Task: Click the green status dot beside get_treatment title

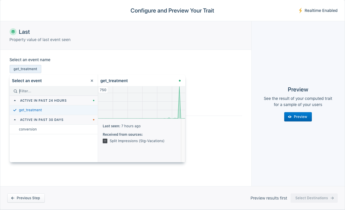Action: pos(180,81)
